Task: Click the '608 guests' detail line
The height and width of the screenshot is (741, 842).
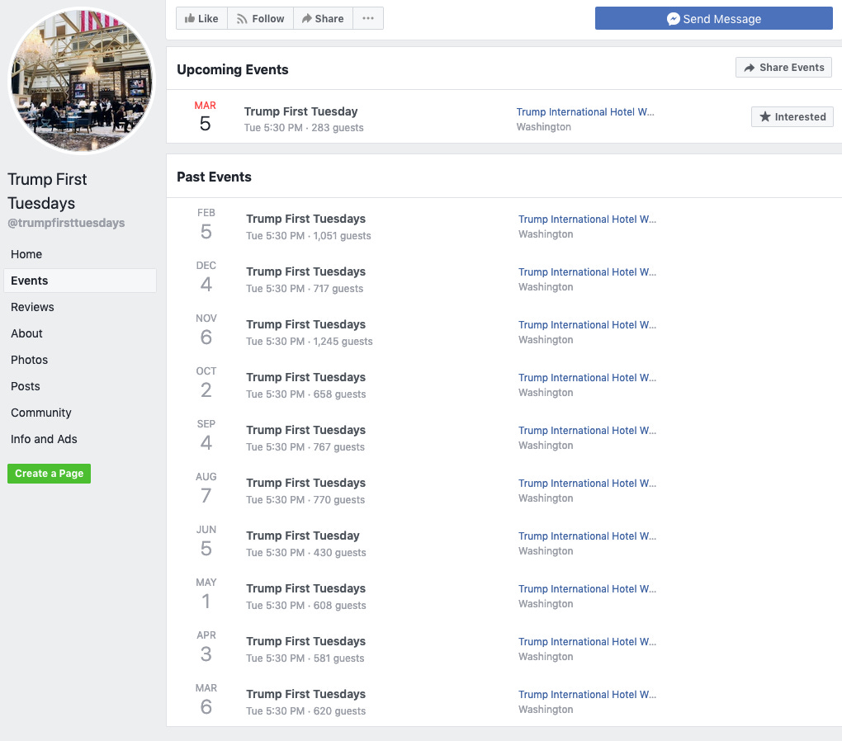Action: tap(306, 605)
